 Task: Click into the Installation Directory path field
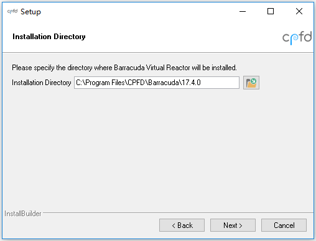pyautogui.click(x=157, y=83)
